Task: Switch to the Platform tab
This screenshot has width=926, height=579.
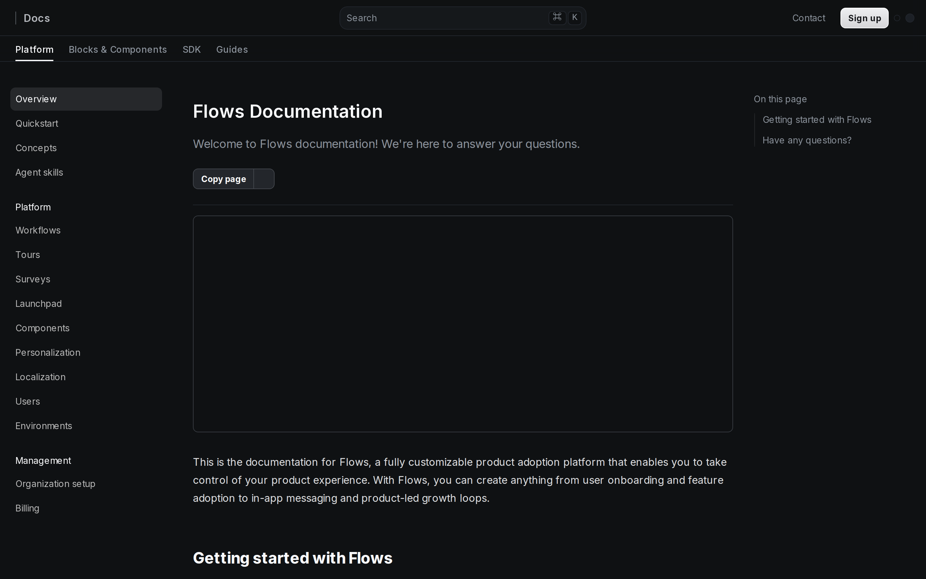Action: click(x=34, y=50)
